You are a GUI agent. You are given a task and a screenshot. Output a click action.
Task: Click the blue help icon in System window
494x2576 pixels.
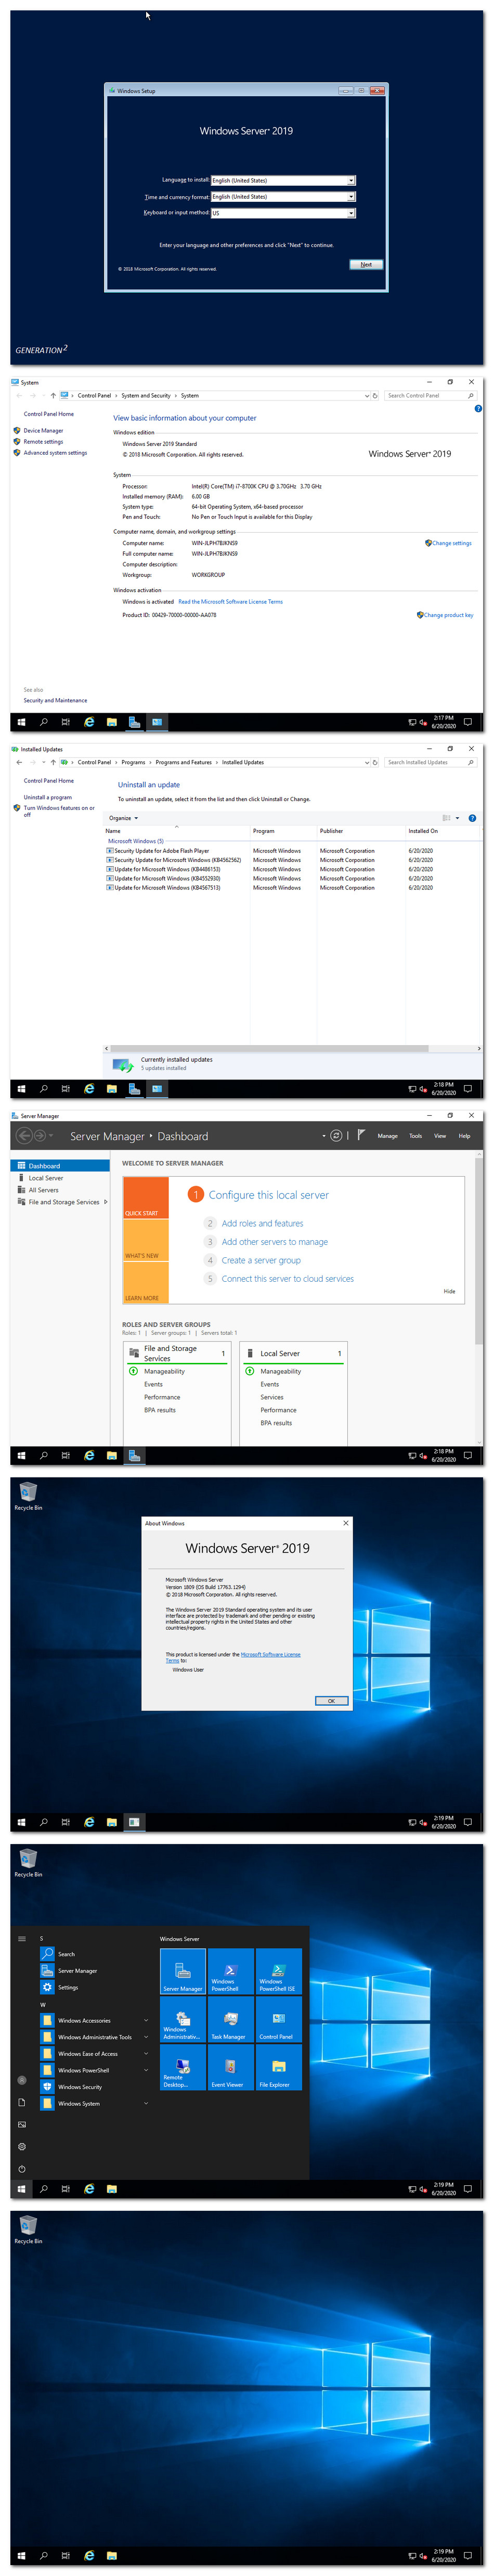pos(478,408)
